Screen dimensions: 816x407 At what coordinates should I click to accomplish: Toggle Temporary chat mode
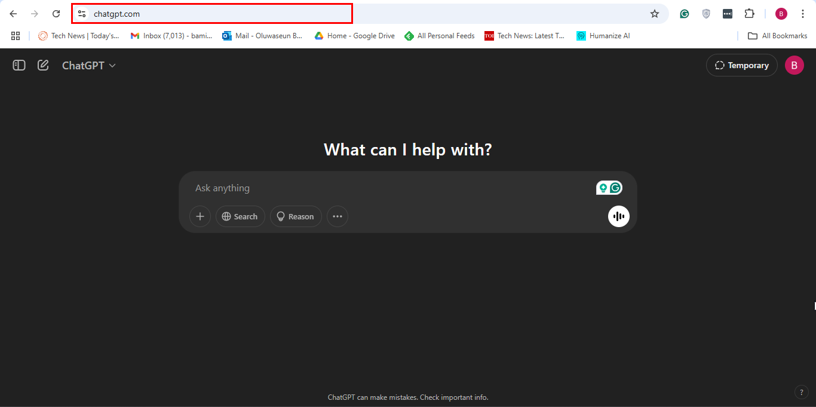(742, 65)
